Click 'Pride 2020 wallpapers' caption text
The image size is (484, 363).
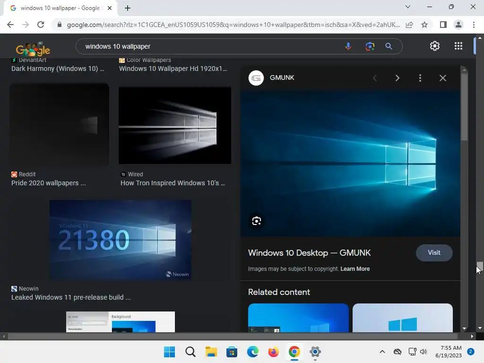coord(49,183)
